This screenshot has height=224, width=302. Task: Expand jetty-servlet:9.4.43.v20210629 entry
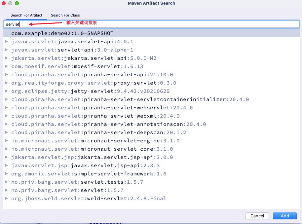click(7, 91)
